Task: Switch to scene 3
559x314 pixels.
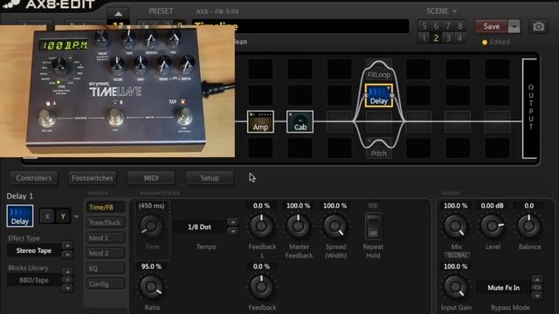Action: tap(448, 38)
